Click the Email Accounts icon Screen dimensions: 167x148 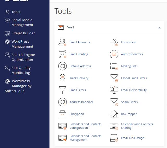(x=62, y=42)
